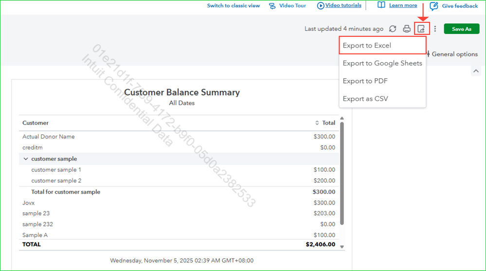The width and height of the screenshot is (486, 271).
Task: Click the report scrollbar down arrow
Action: [342, 247]
